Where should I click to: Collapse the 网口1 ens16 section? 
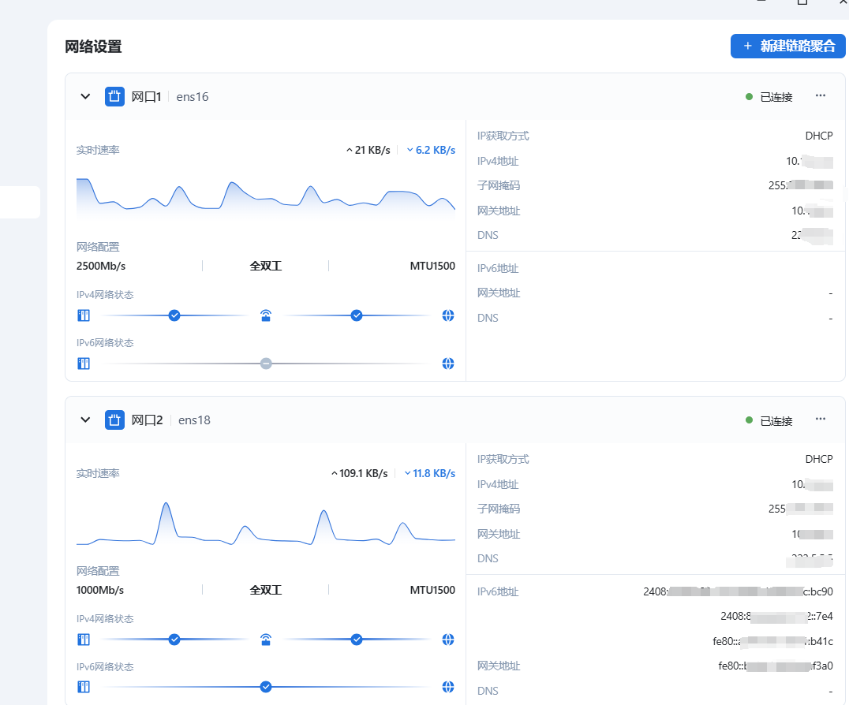pos(85,97)
